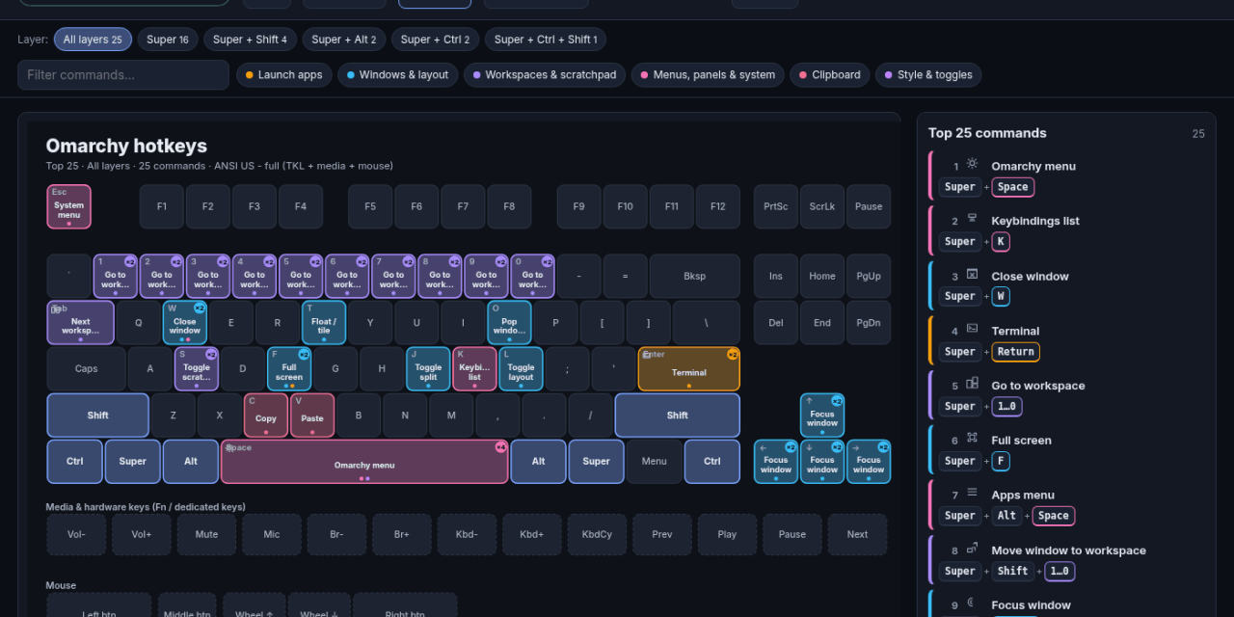Toggle the Menus, panels & system filter
This screenshot has width=1234, height=617.
click(x=708, y=74)
